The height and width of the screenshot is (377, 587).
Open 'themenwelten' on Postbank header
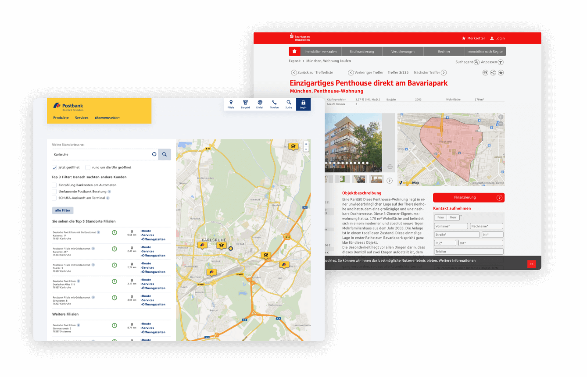(x=107, y=118)
